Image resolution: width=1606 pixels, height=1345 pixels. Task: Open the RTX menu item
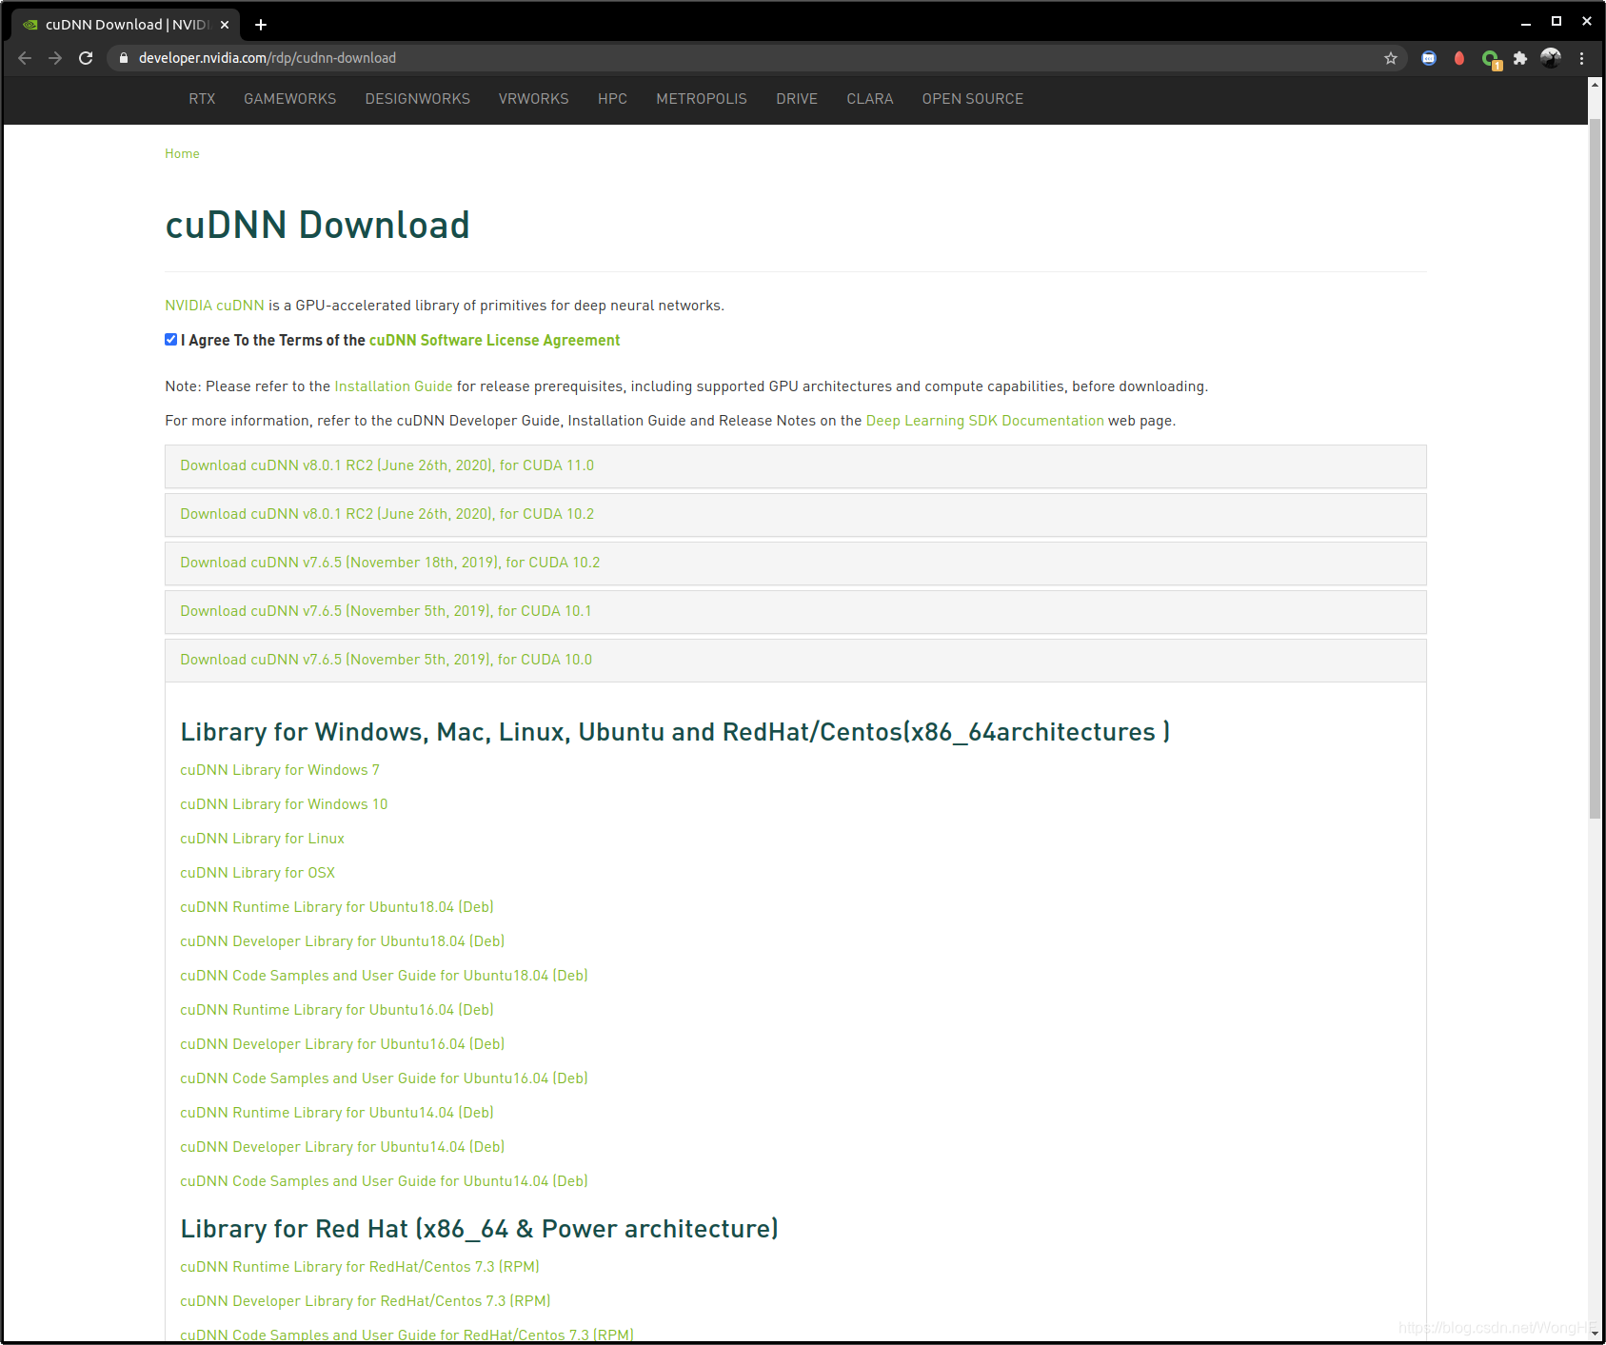coord(202,99)
